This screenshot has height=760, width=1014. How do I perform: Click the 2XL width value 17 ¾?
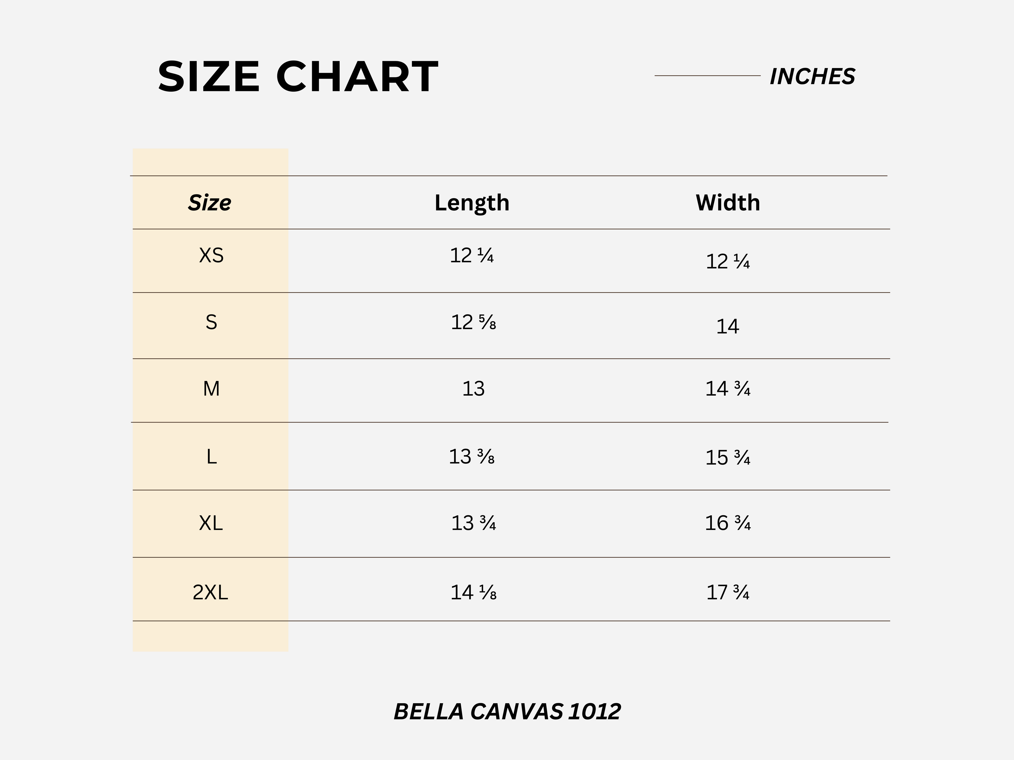tap(727, 592)
